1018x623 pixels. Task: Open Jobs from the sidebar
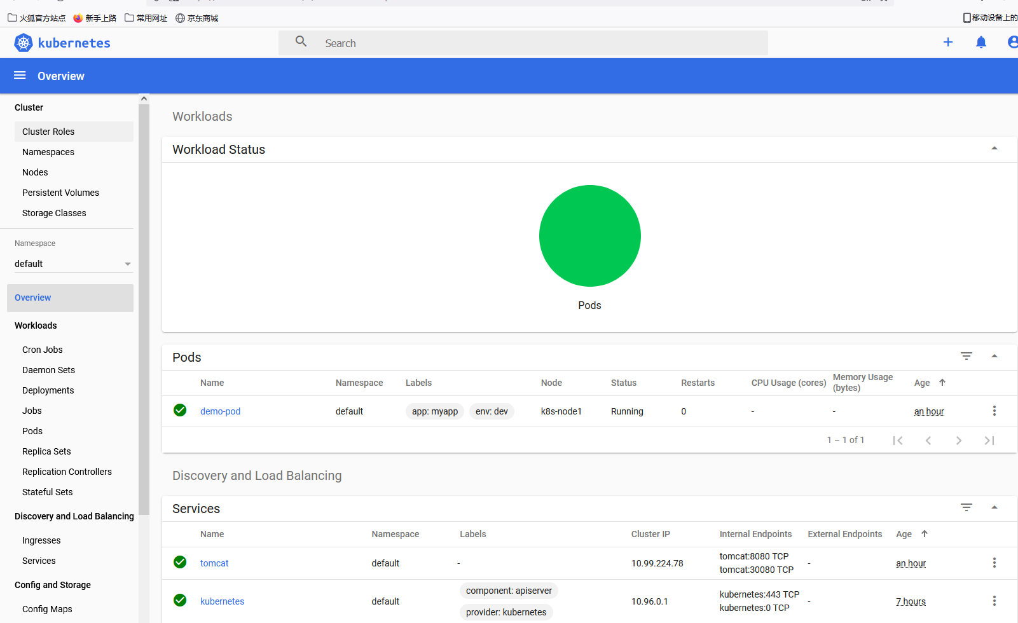click(32, 411)
